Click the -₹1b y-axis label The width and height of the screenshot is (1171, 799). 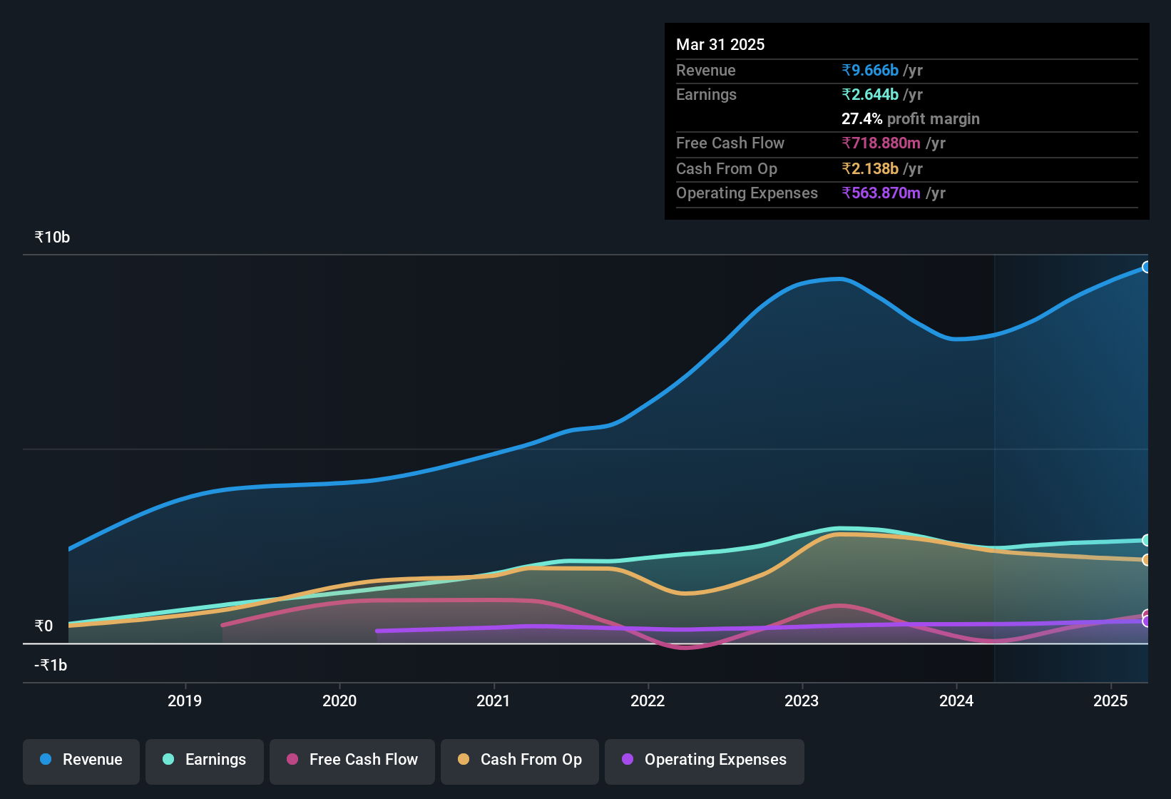tap(51, 666)
